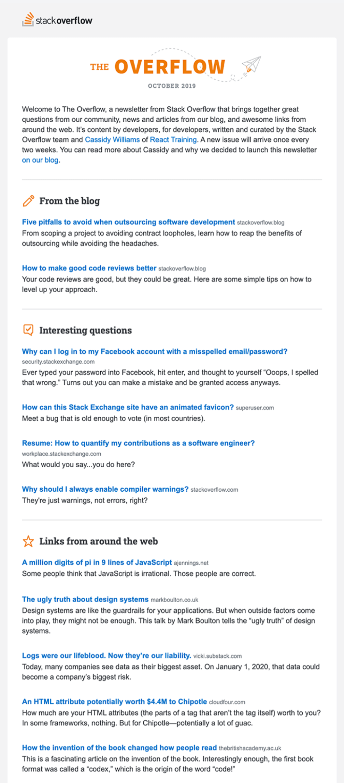The image size is (344, 783).
Task: Open the compiler warnings question
Action: [105, 489]
